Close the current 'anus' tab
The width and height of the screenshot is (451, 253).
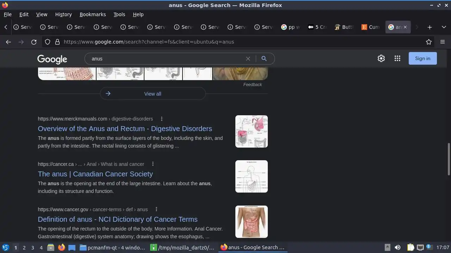click(x=405, y=27)
